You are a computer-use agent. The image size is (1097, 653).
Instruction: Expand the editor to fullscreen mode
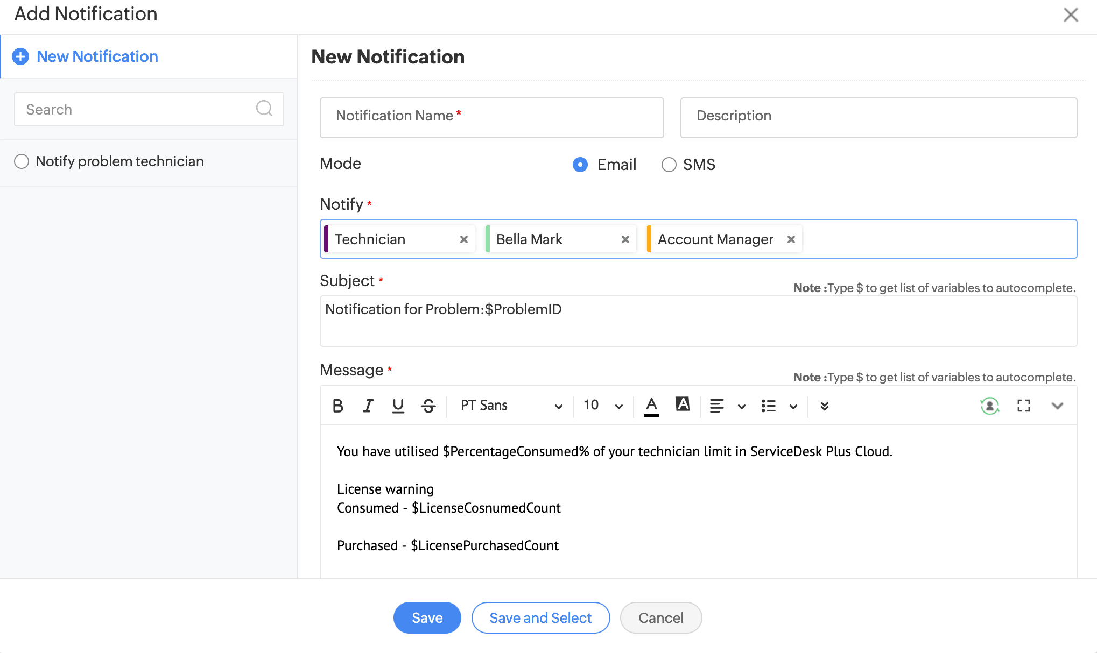click(x=1023, y=406)
